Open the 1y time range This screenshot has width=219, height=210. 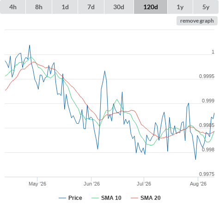pyautogui.click(x=180, y=7)
